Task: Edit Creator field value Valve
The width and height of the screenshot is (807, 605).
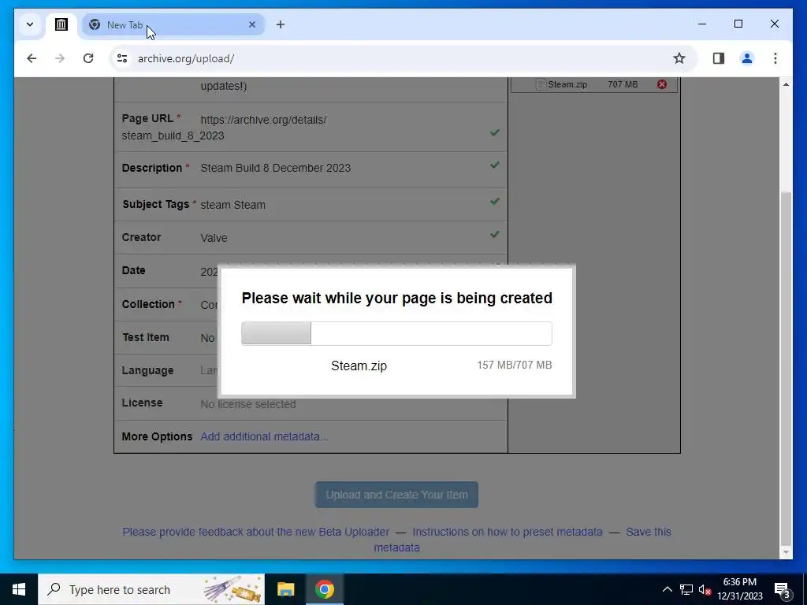Action: [214, 238]
